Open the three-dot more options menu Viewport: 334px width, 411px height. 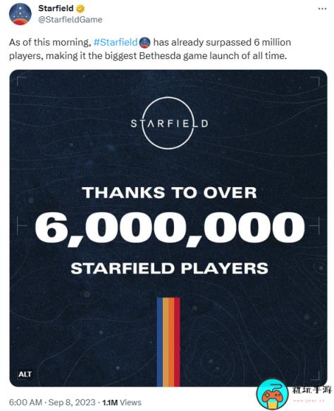coord(322,8)
